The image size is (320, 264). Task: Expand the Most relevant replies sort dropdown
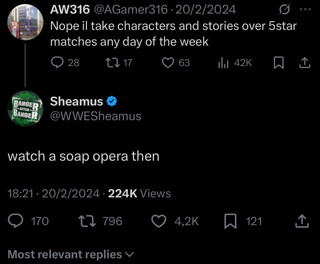pyautogui.click(x=71, y=254)
